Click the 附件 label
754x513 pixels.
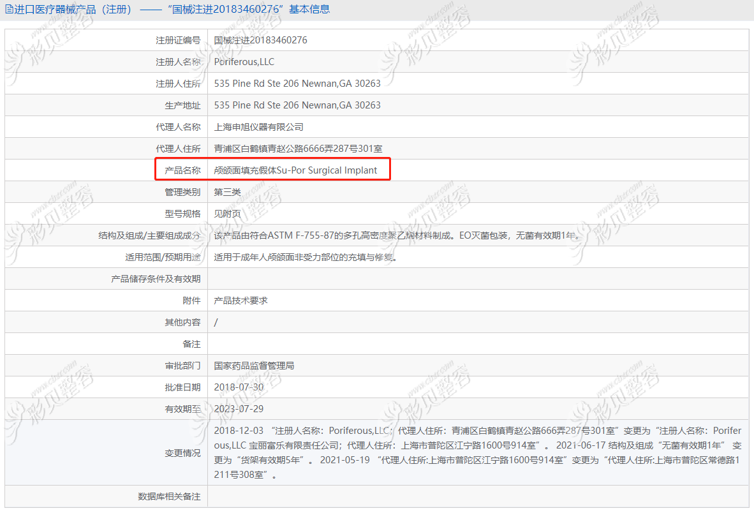click(x=192, y=301)
